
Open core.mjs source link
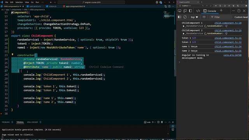point(233,55)
